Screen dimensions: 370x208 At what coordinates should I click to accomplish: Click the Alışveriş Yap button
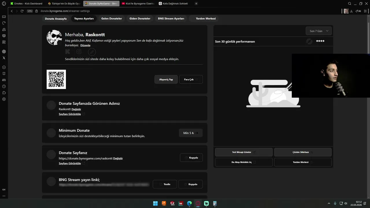tap(166, 79)
